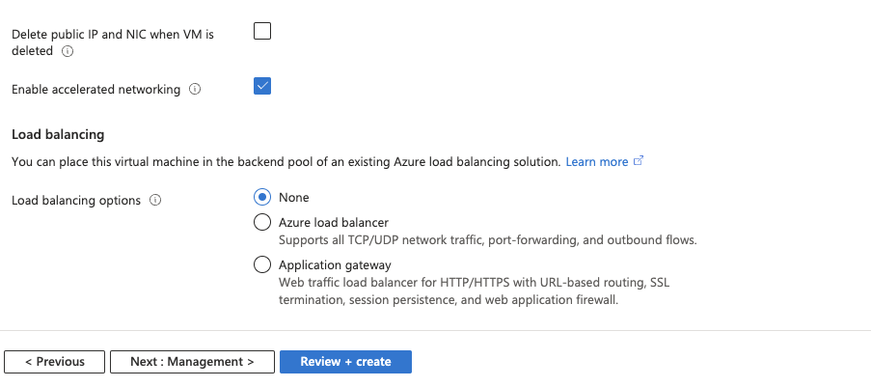This screenshot has height=387, width=871.
Task: Click the Load balancing section heading
Action: coord(58,134)
